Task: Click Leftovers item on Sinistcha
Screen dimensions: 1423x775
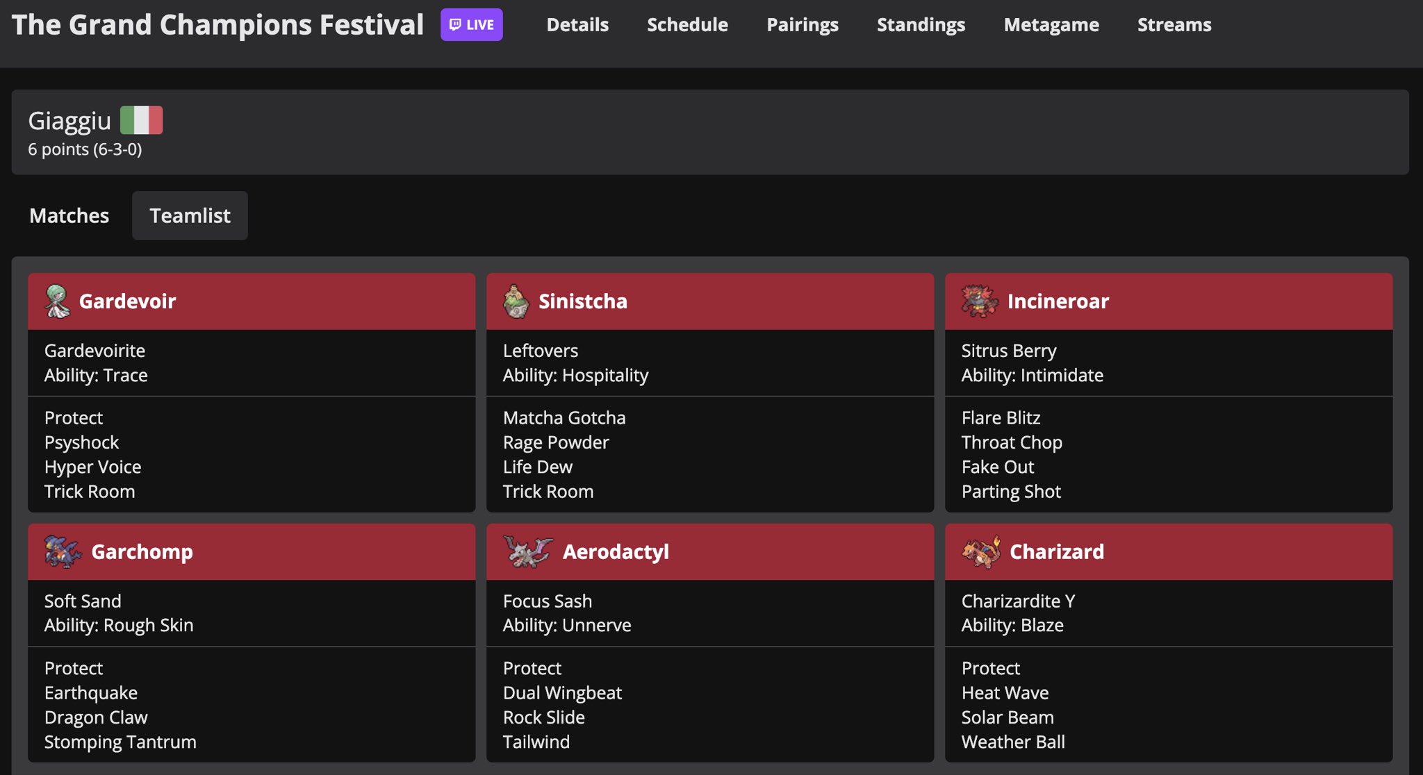Action: click(x=541, y=351)
